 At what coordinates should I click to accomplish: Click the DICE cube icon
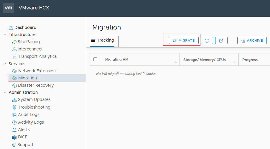coord(14,137)
